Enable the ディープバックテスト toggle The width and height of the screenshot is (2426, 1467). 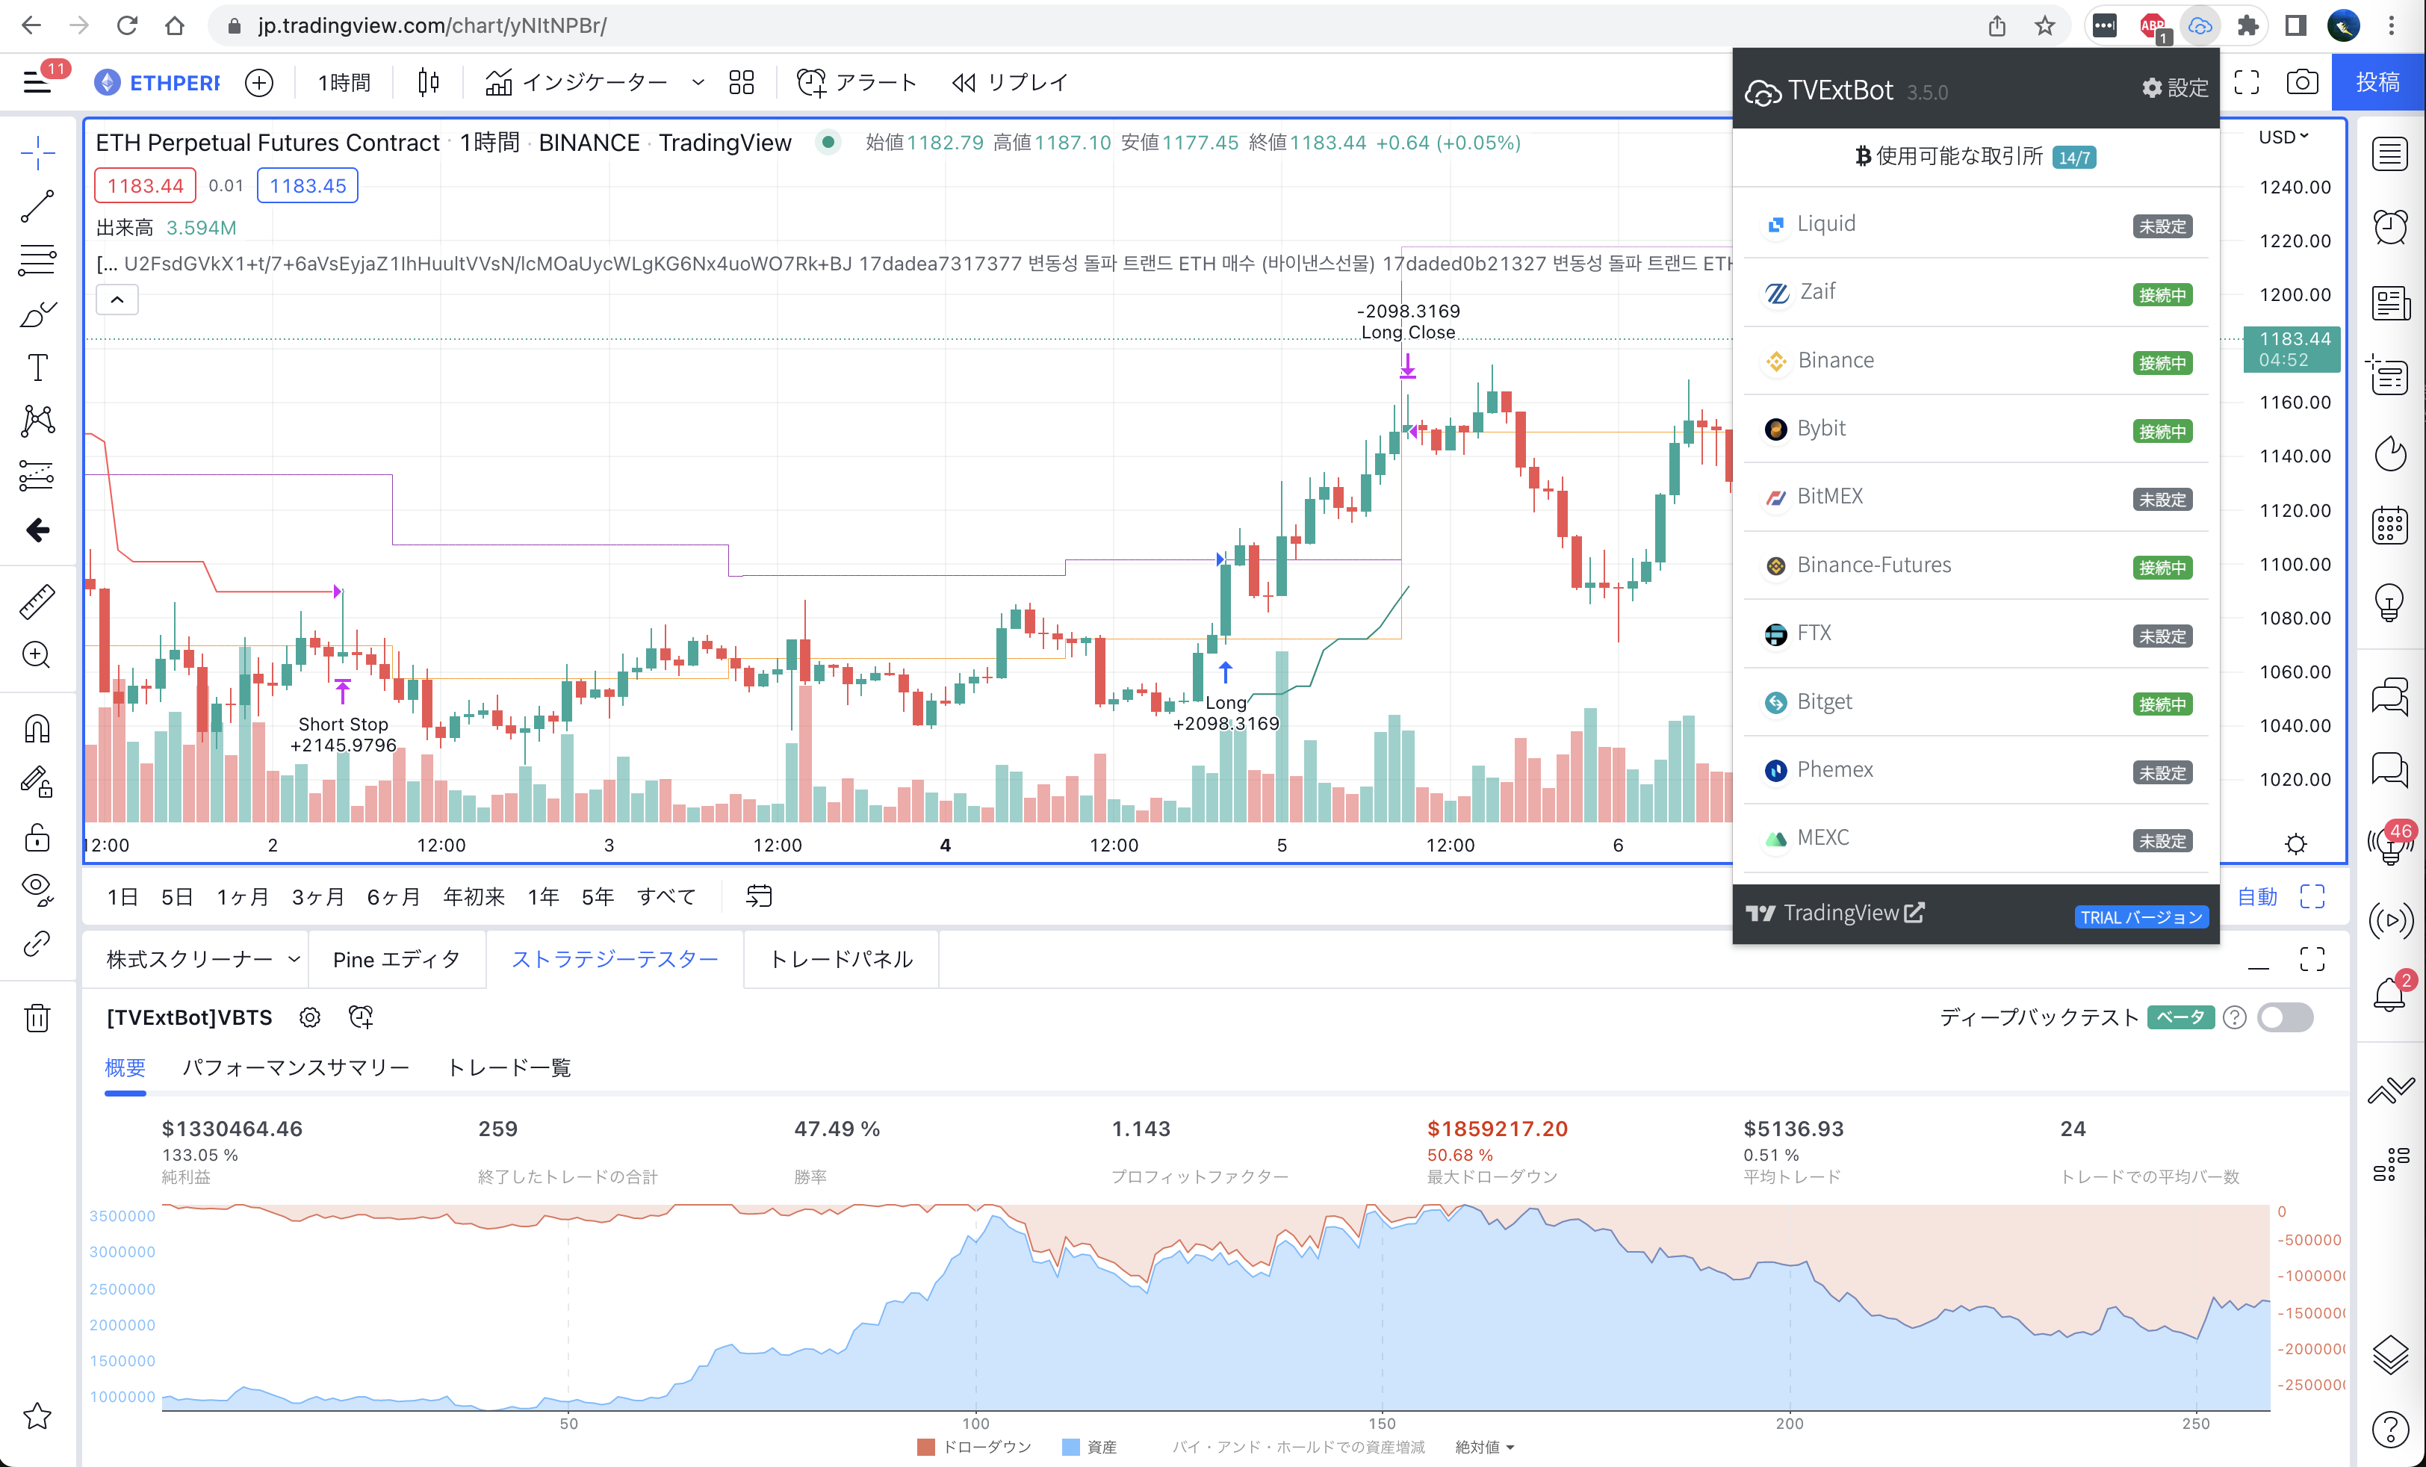click(x=2286, y=1017)
